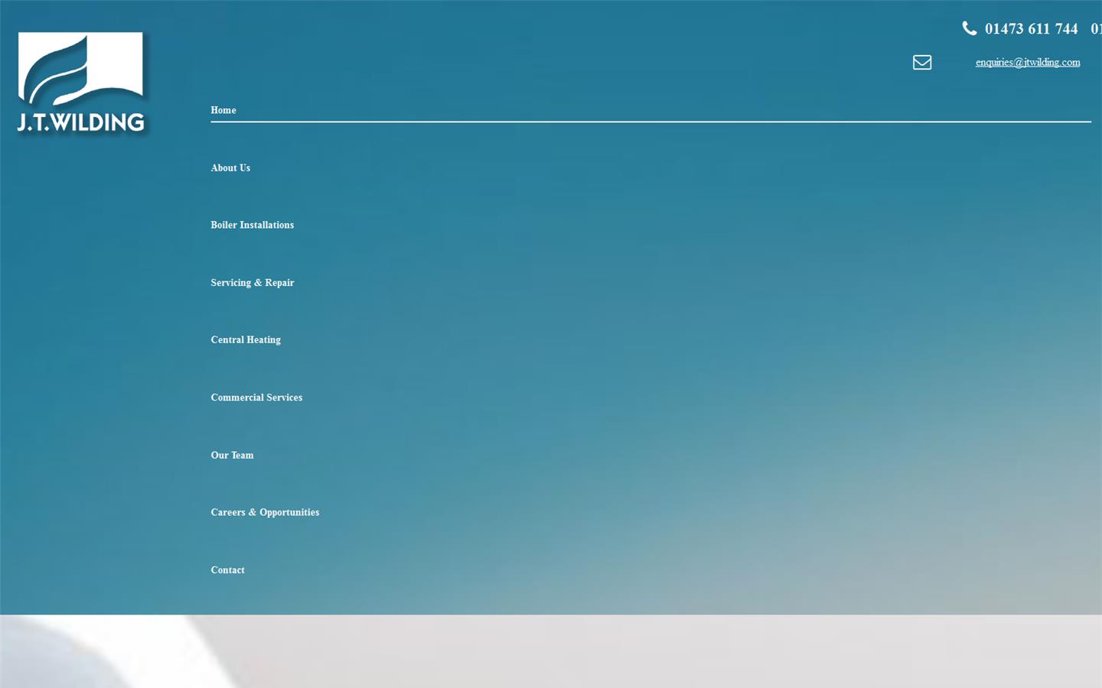Click the underline beneath the Home item
Screen dimensions: 1102x688
pyautogui.click(x=650, y=121)
